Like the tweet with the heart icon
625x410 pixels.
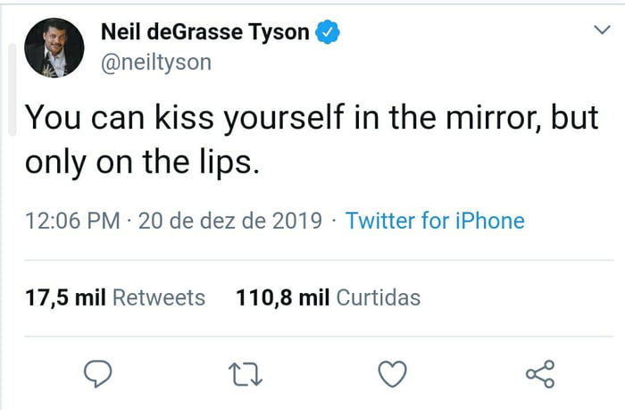click(x=392, y=373)
